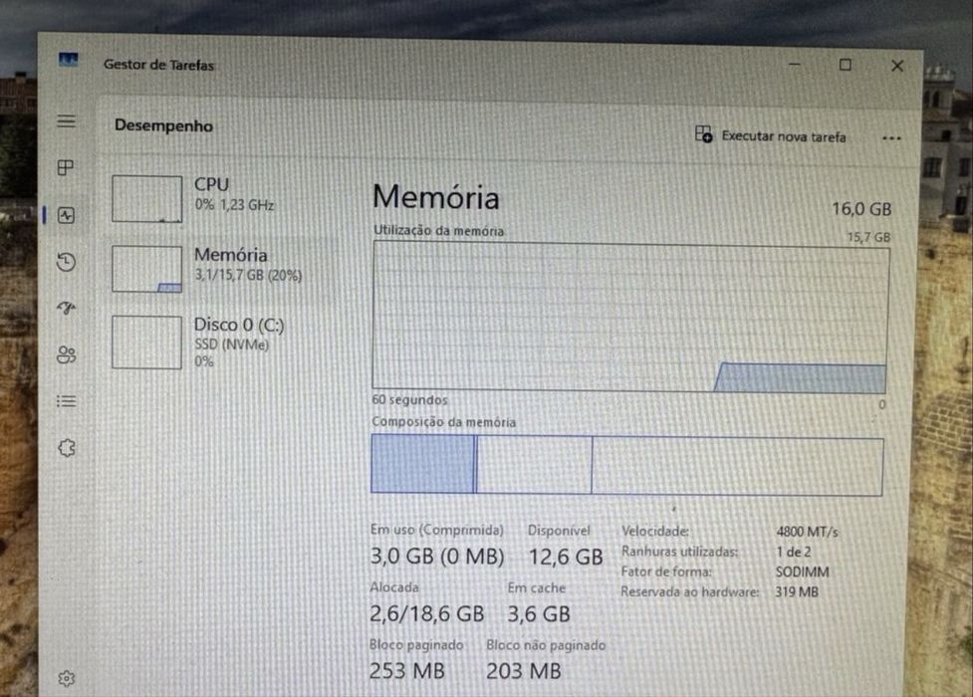Click the memory composition bar
The height and width of the screenshot is (697, 973).
coord(626,465)
